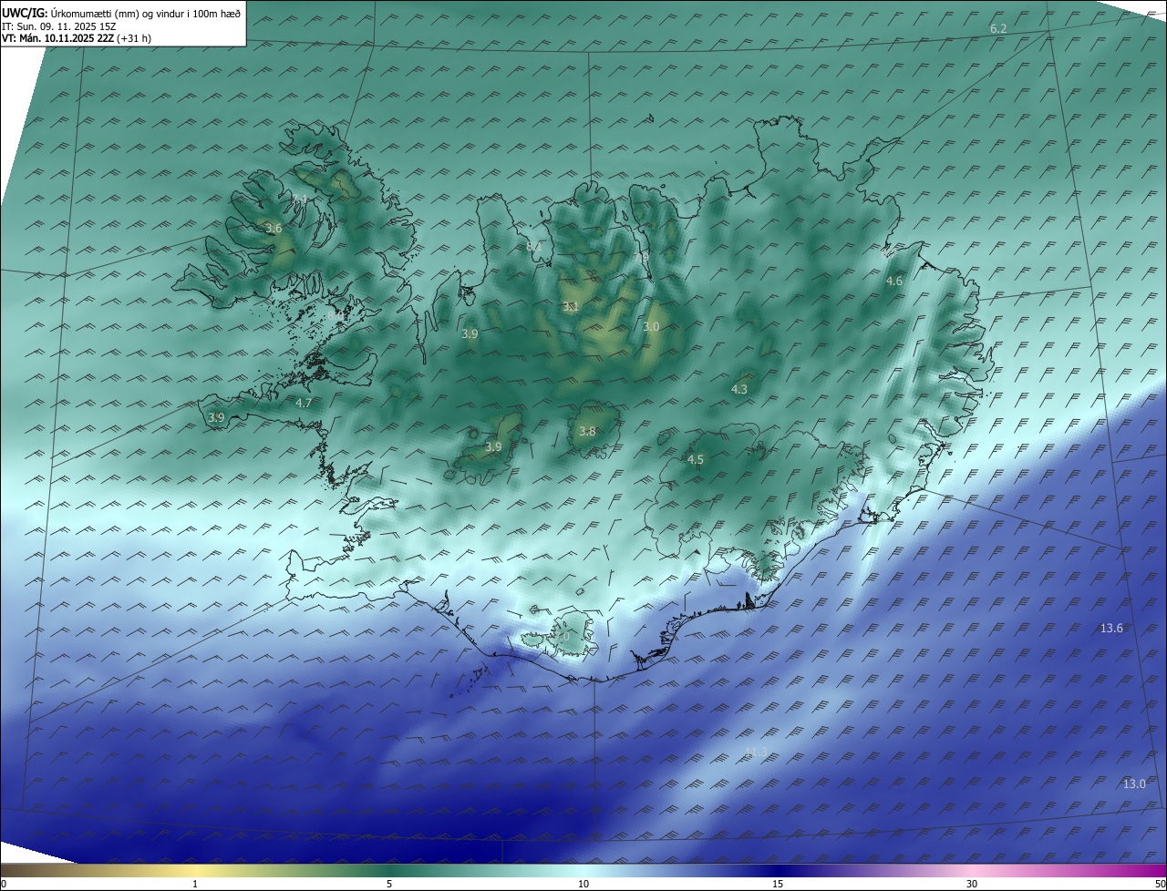
Task: Click the 30 tick on the colour scale
Action: click(972, 884)
